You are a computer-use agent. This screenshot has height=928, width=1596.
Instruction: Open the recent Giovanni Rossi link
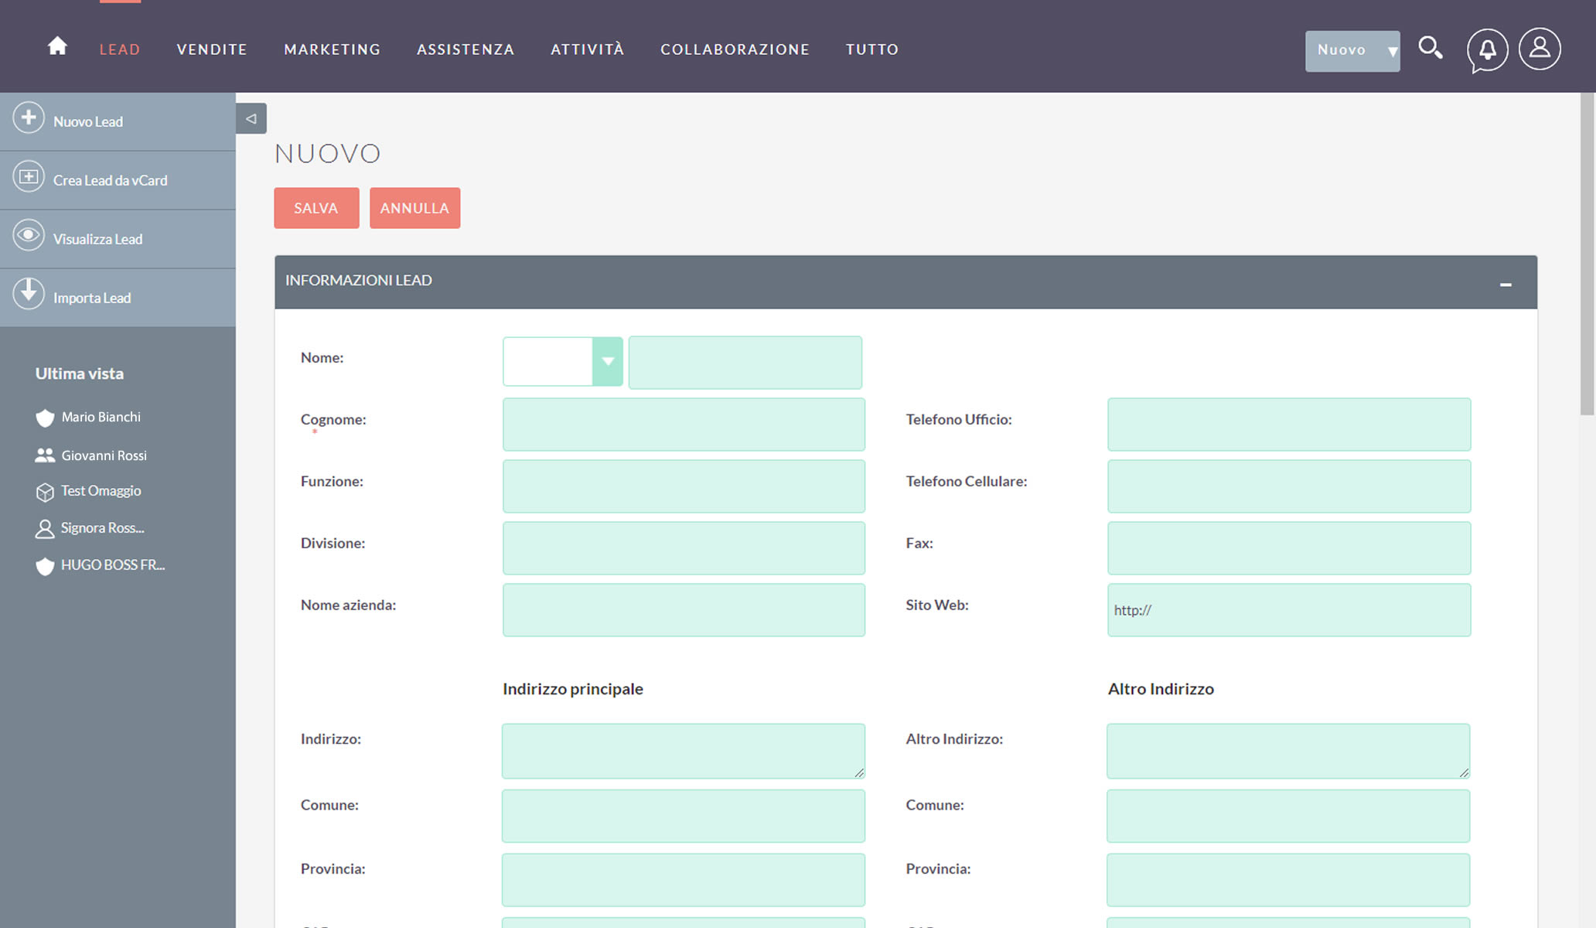[x=104, y=455]
